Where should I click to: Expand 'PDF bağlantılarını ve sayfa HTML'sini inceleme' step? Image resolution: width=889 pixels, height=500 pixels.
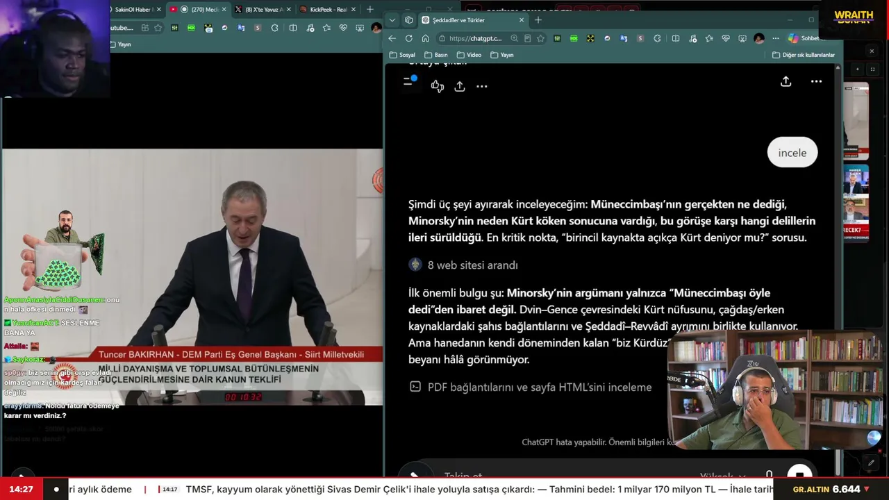pyautogui.click(x=531, y=387)
